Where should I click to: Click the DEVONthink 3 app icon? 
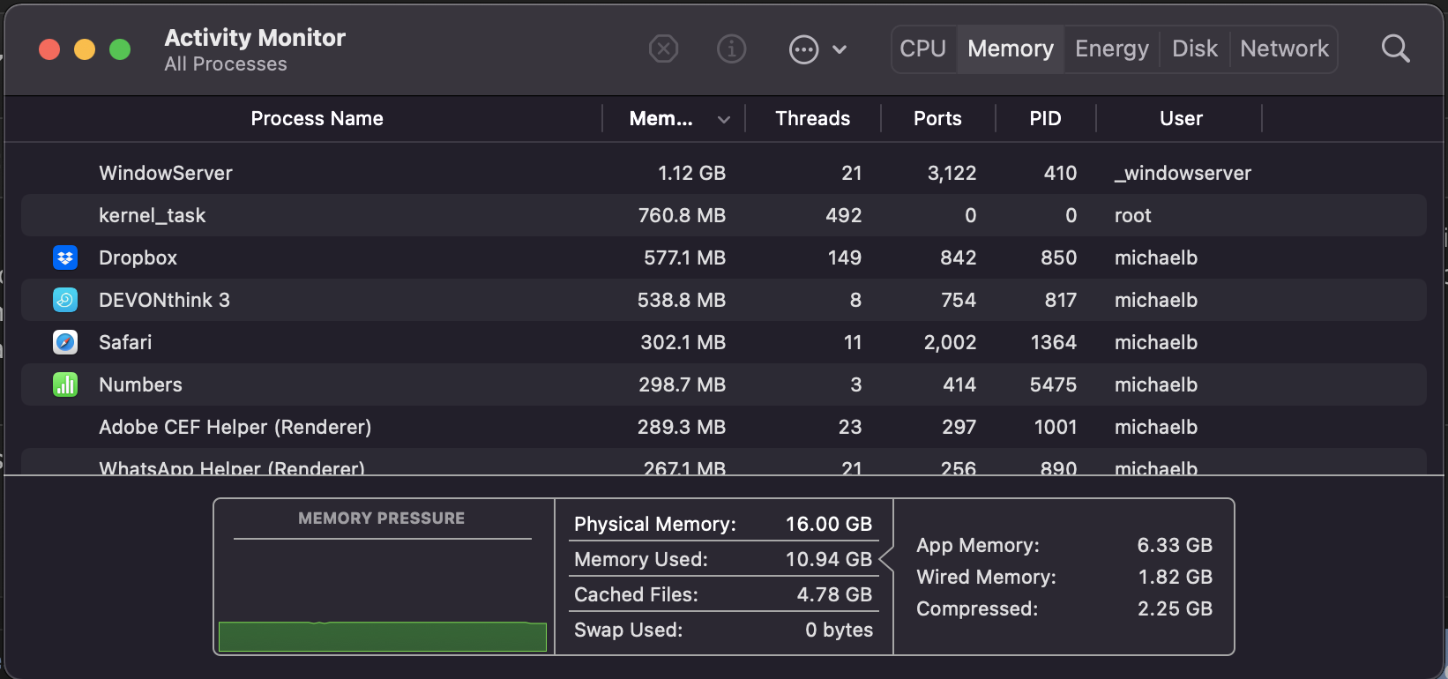click(x=65, y=300)
